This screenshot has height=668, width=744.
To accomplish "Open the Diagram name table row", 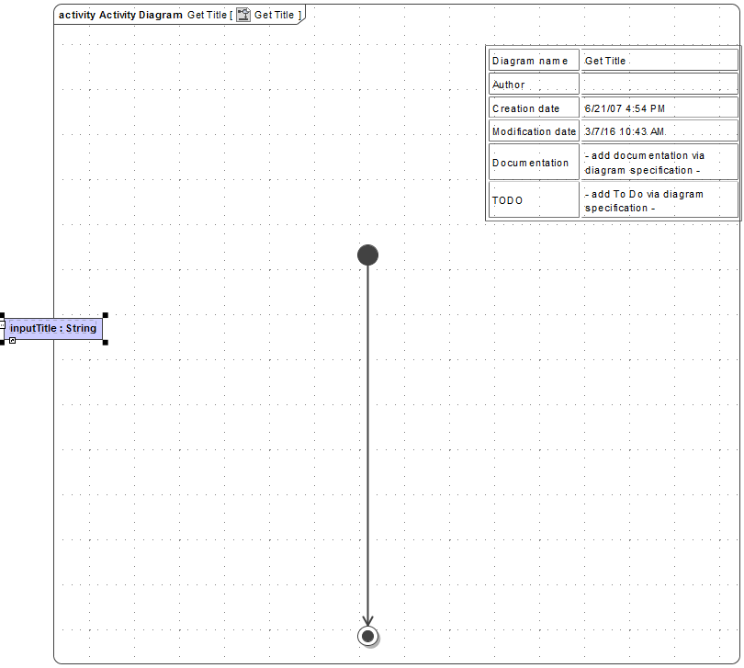I will coord(533,61).
